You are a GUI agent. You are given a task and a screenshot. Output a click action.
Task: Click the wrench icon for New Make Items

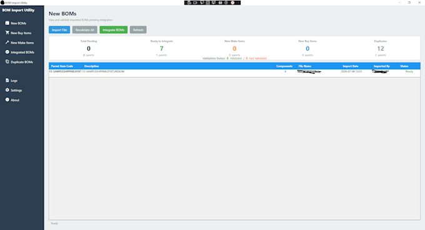7,42
